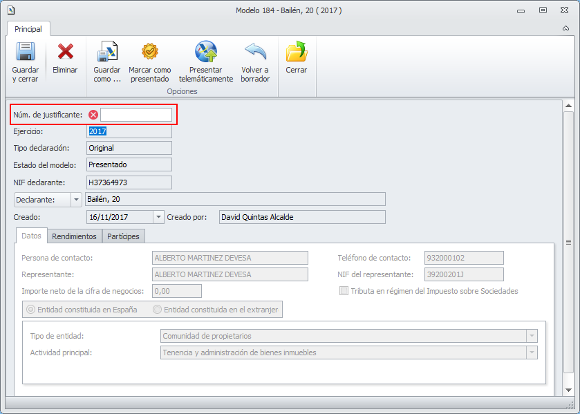Switch to the Rendimientos tab
The height and width of the screenshot is (414, 580).
click(x=74, y=236)
